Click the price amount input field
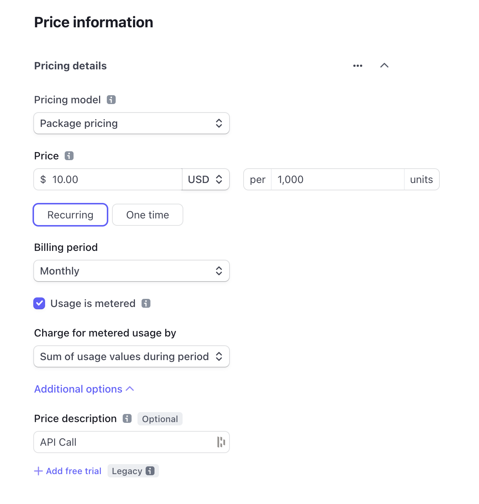The height and width of the screenshot is (504, 479). point(115,179)
